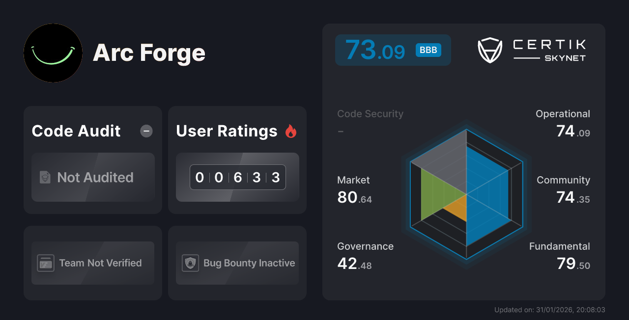Viewport: 629px width, 320px height.
Task: Click the Arc Forge smiley logo
Action: (x=53, y=53)
